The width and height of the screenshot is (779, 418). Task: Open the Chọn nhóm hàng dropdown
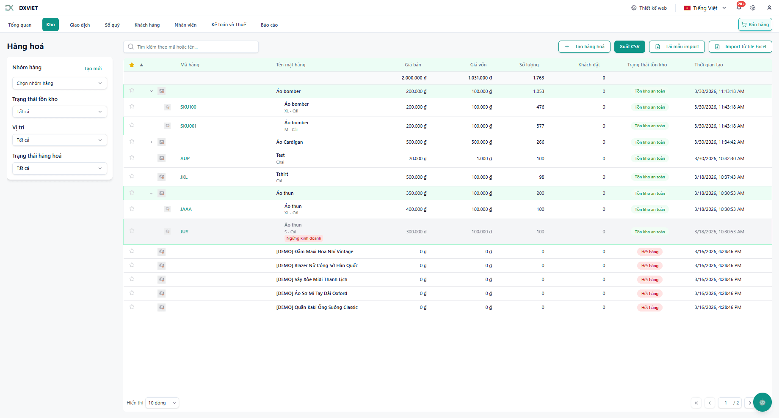pyautogui.click(x=59, y=83)
